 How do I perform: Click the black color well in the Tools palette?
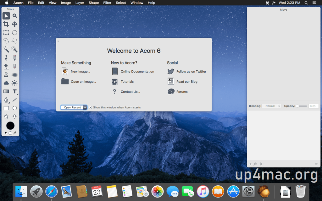(10, 126)
